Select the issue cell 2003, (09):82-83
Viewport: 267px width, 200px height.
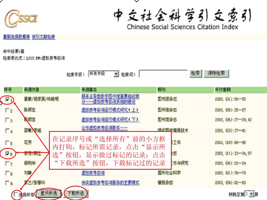click(x=230, y=183)
